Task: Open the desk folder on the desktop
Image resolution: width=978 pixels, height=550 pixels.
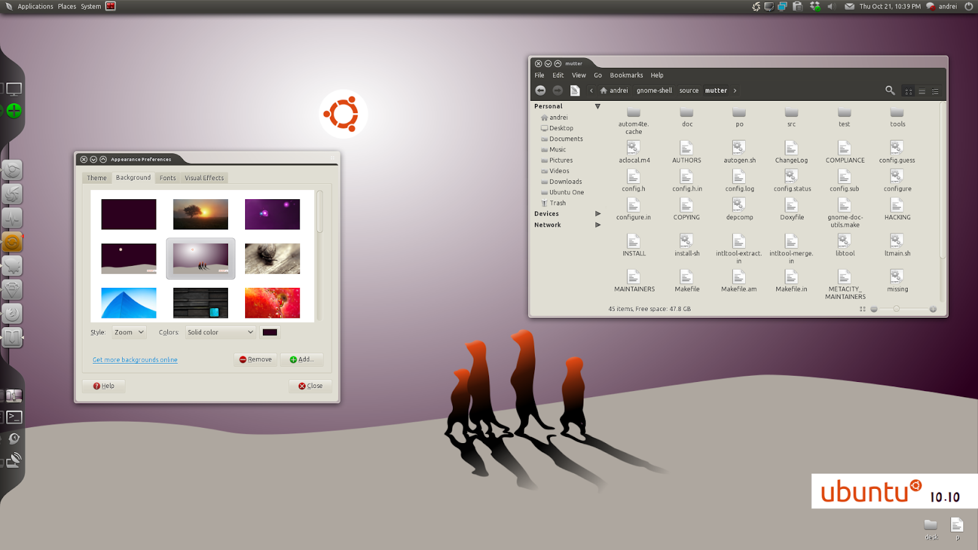Action: coord(930,529)
